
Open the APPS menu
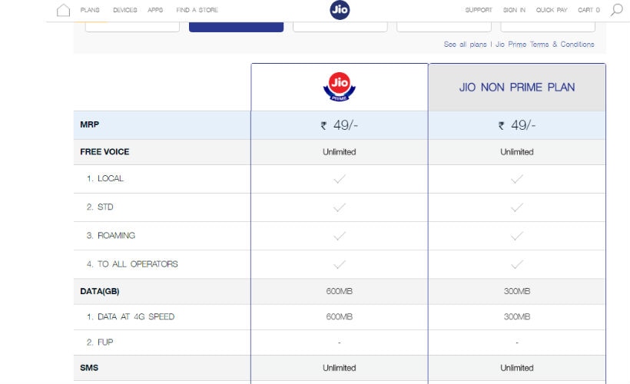coord(155,10)
